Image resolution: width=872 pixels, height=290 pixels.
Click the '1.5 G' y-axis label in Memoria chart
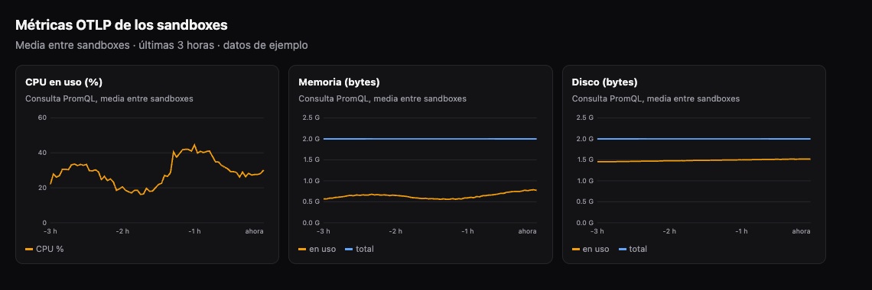[311, 159]
